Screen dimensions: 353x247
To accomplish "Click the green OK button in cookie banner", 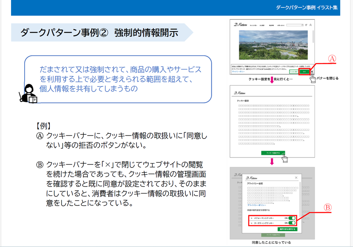I will (x=304, y=72).
